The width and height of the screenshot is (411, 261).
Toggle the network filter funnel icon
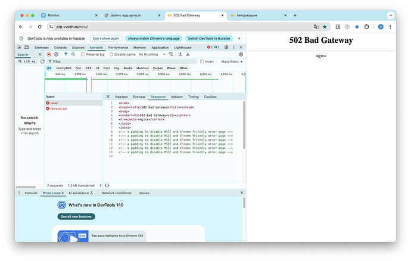66,54
